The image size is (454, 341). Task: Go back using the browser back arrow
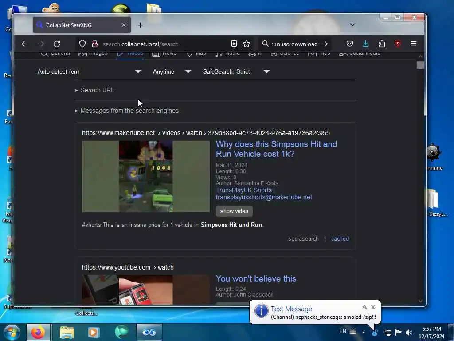click(25, 44)
